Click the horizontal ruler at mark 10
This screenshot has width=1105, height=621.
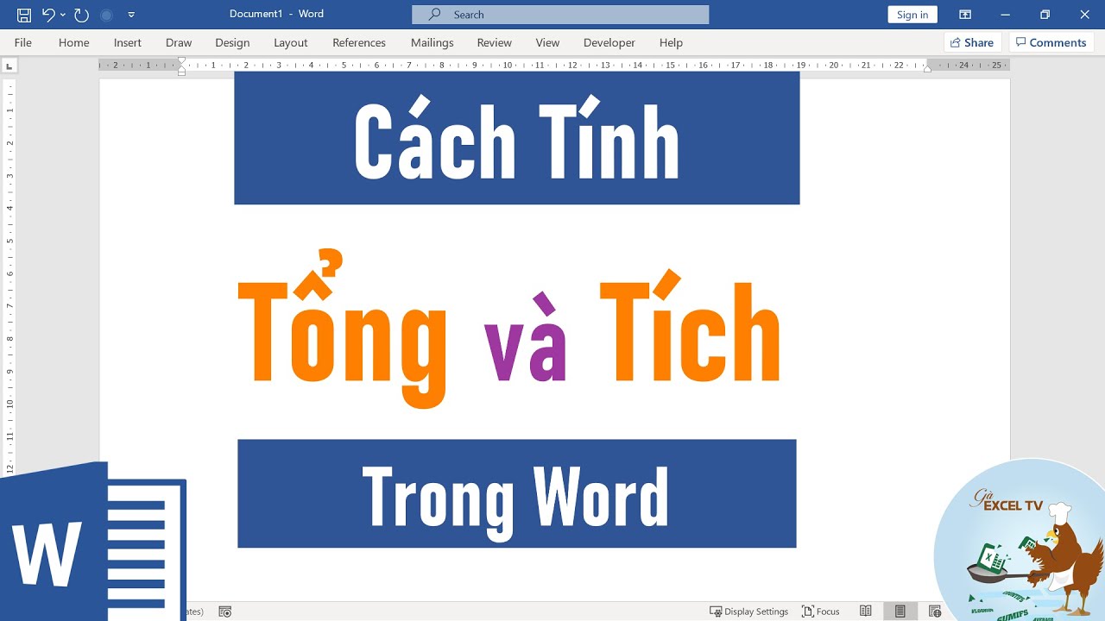508,66
